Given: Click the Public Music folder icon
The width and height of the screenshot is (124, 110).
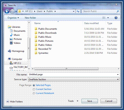Looking at the screenshot, I should click(x=36, y=37).
